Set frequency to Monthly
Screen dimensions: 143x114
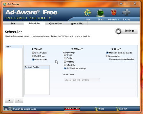click(65, 65)
